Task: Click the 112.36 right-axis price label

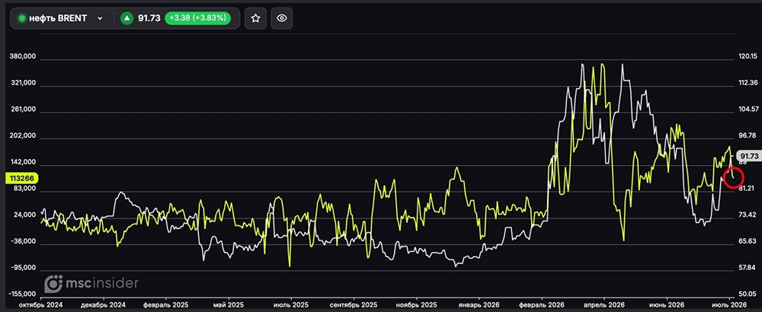Action: pyautogui.click(x=748, y=82)
